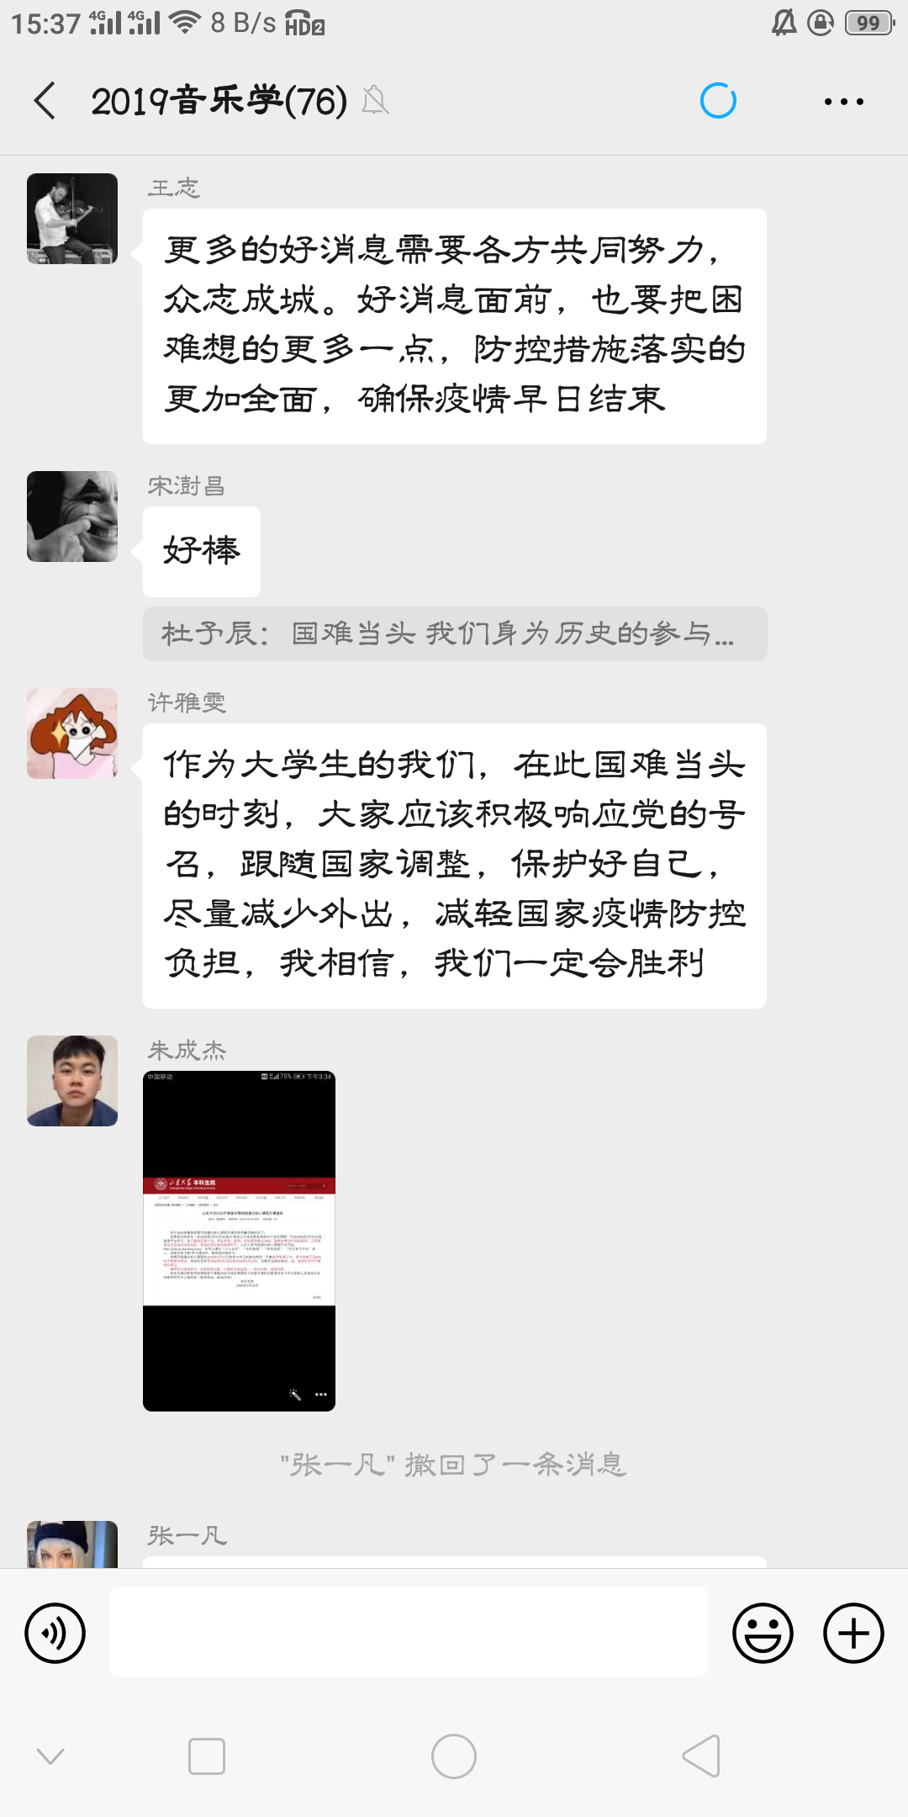The image size is (908, 1817).
Task: Tap 许雅雯's cartoon avatar
Action: 72,734
